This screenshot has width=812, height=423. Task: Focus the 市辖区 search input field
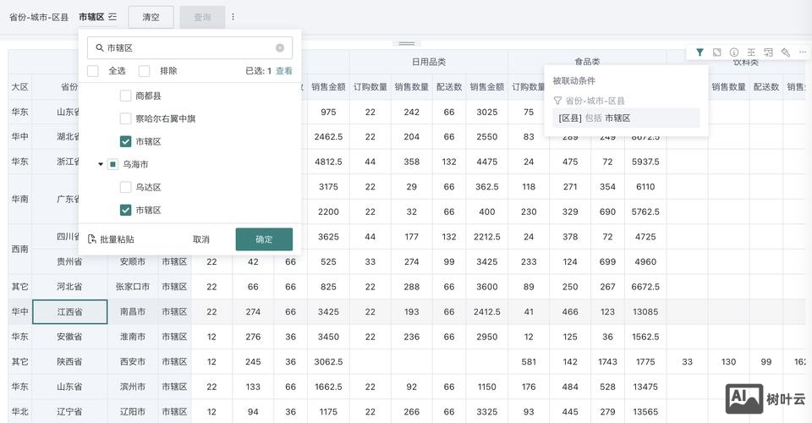[x=189, y=47]
